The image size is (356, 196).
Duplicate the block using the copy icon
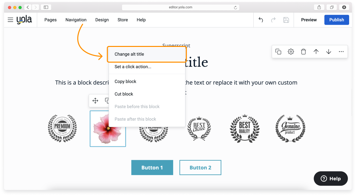pos(278,52)
